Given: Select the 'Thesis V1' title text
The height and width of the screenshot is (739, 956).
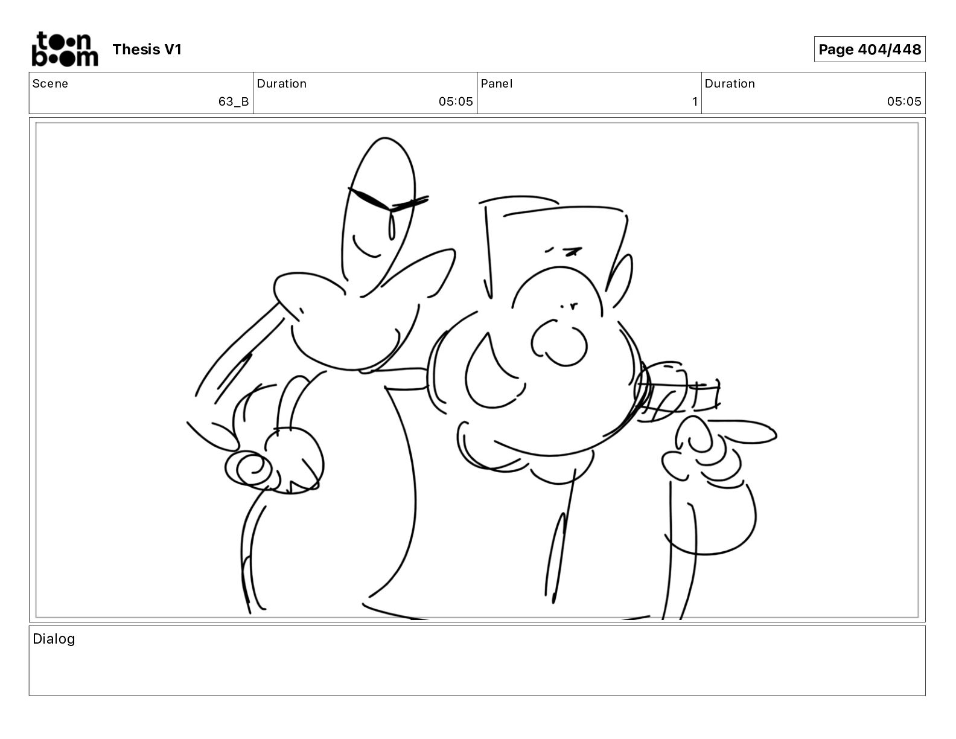Looking at the screenshot, I should 147,50.
